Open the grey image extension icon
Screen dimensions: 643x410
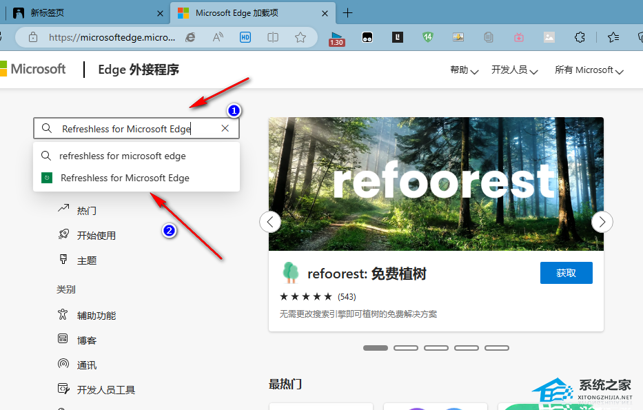tap(549, 37)
